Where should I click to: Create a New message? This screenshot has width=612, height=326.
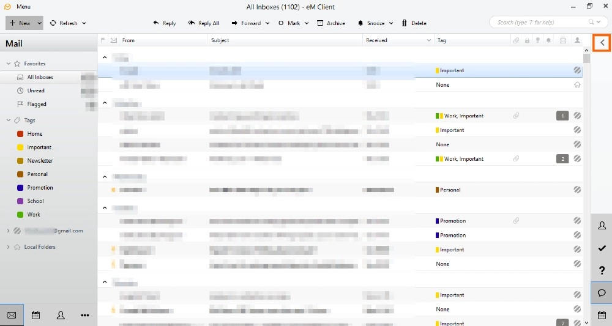pos(20,23)
